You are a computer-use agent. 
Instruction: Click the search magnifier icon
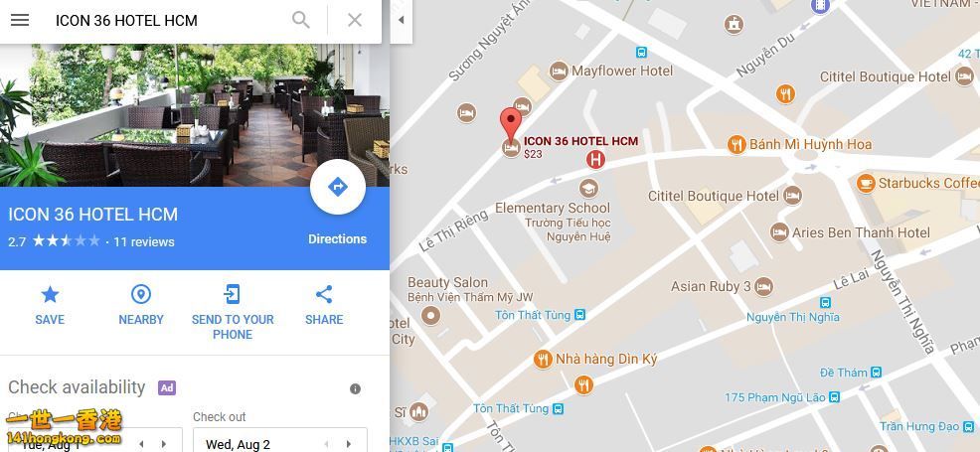tap(300, 20)
